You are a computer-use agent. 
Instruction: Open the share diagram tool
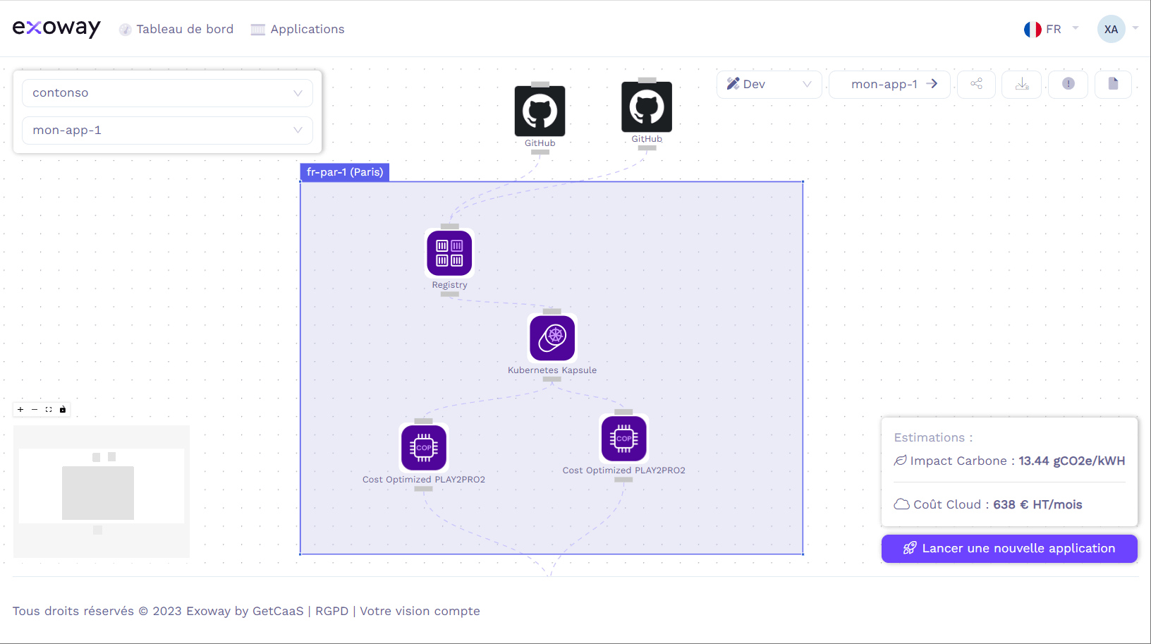click(976, 84)
